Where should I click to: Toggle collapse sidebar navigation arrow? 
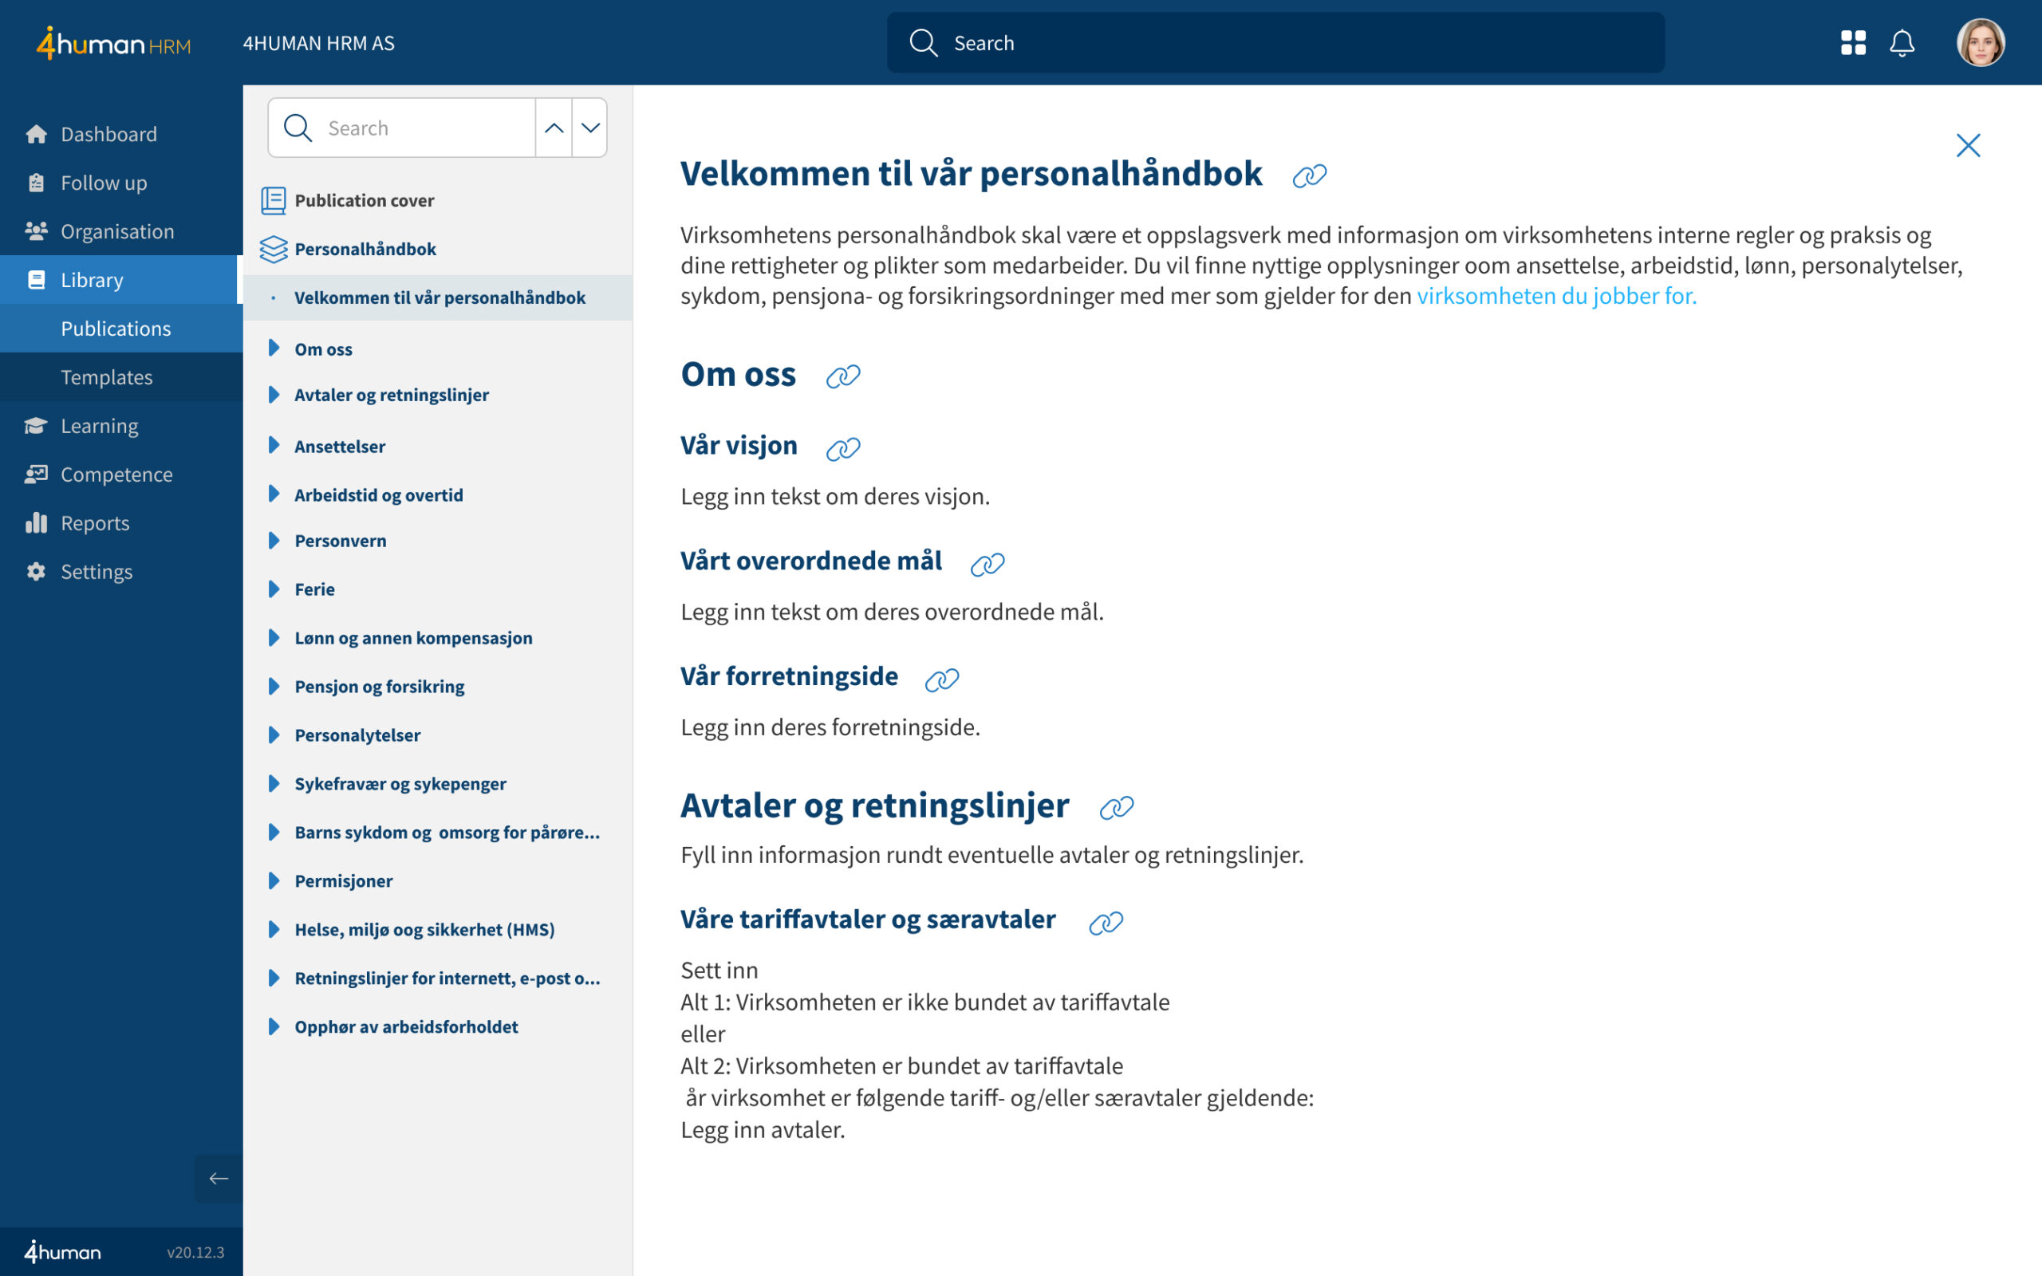point(218,1179)
